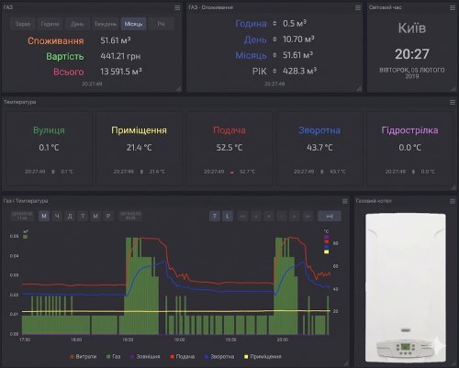Screen dimensions: 459x368
Task: Toggle the T chart option button
Action: pos(215,217)
